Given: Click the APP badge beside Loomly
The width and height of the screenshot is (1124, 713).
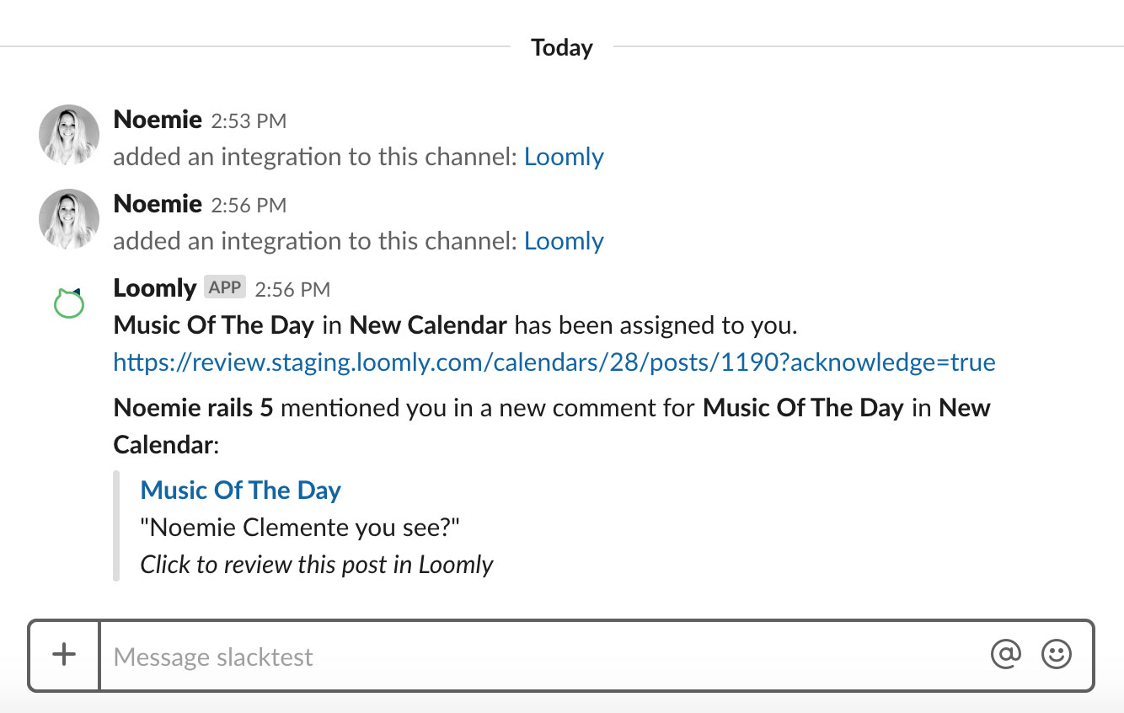Looking at the screenshot, I should point(224,287).
